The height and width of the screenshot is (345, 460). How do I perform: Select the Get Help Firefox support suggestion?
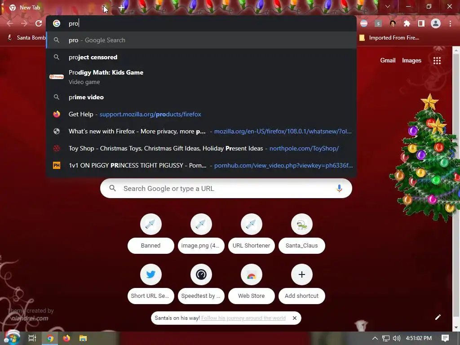pyautogui.click(x=201, y=114)
